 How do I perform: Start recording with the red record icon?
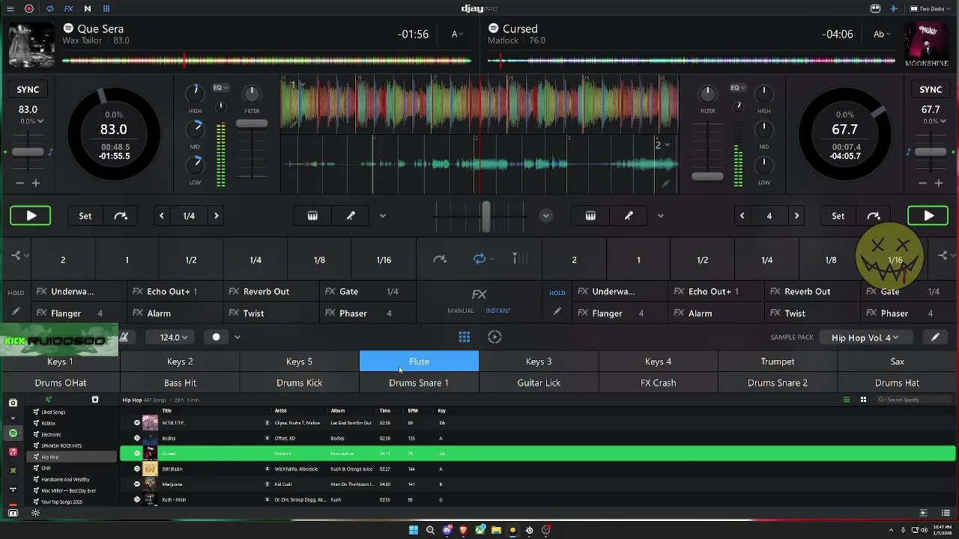point(29,9)
